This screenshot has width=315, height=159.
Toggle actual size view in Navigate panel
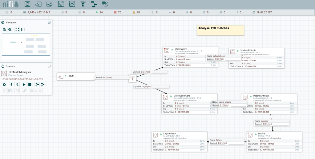click(x=23, y=30)
